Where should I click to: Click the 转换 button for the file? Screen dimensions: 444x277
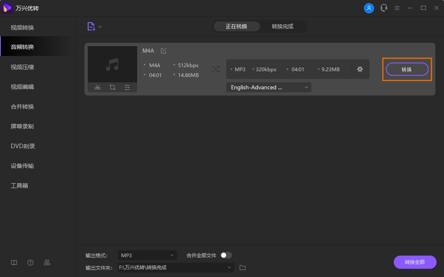[407, 70]
